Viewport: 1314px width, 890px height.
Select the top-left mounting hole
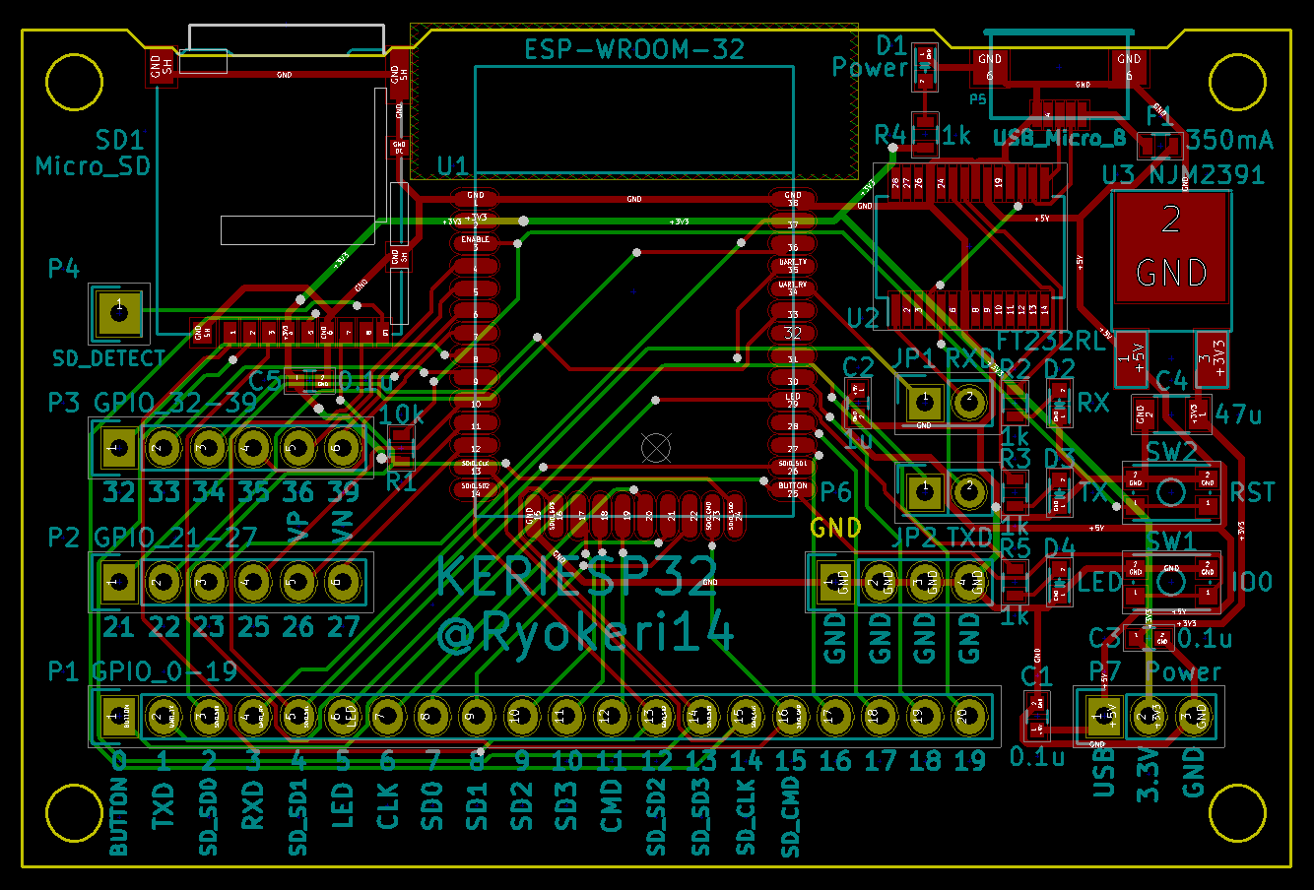[74, 81]
